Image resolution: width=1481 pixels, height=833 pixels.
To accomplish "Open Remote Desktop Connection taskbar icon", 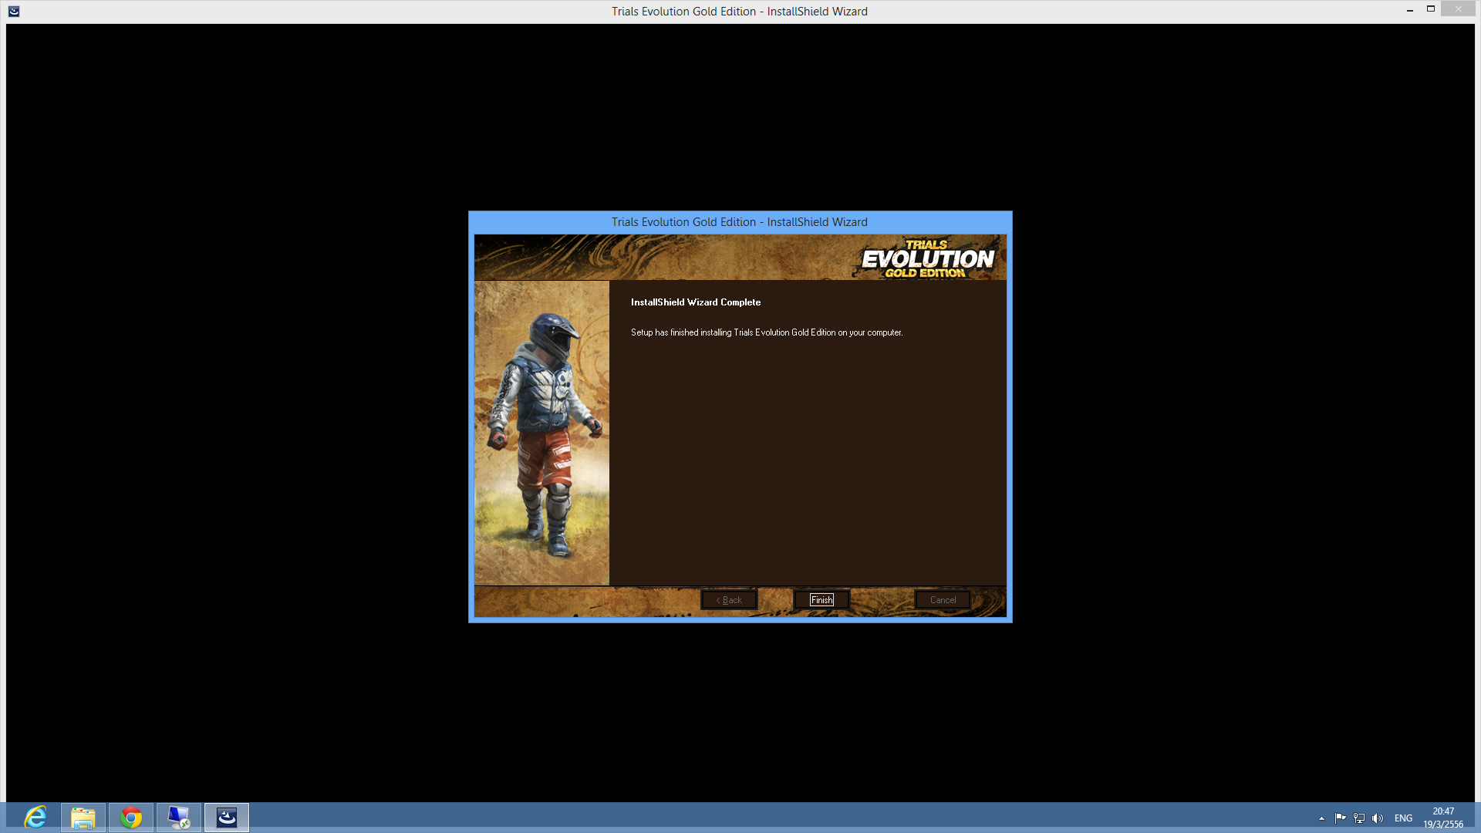I will click(x=179, y=817).
